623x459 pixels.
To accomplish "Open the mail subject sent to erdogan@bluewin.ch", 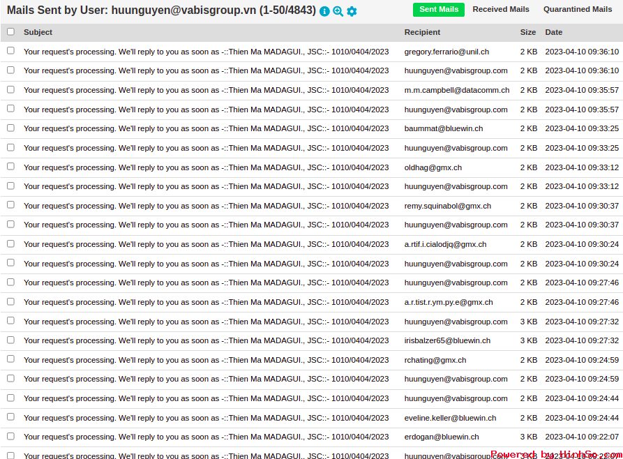I will [207, 437].
